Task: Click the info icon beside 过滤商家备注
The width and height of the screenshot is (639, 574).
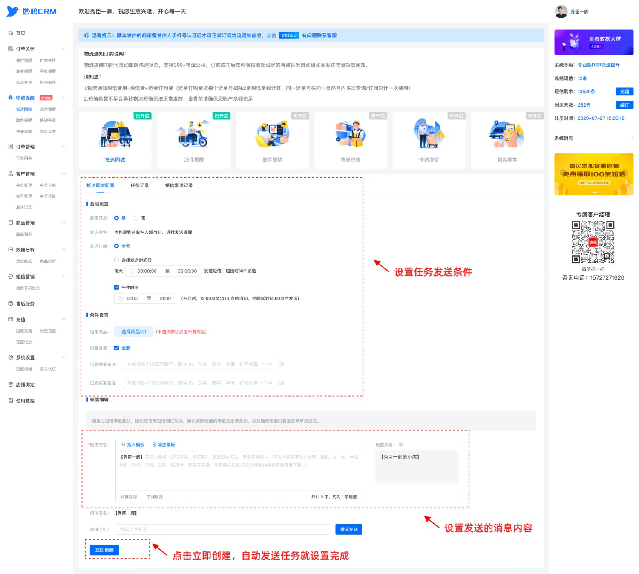Action: tap(281, 364)
